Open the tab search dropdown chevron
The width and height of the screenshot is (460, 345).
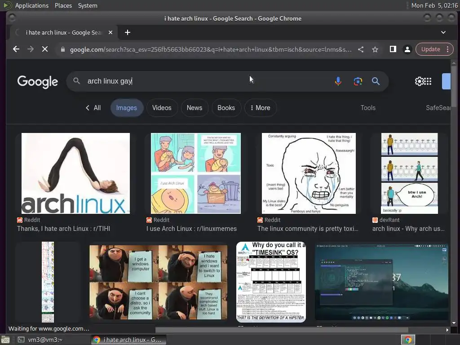click(443, 32)
